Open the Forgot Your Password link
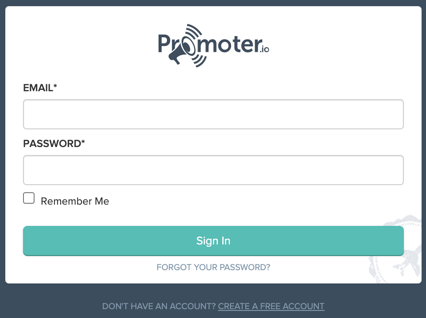Viewport: 426px width, 318px height. [213, 268]
